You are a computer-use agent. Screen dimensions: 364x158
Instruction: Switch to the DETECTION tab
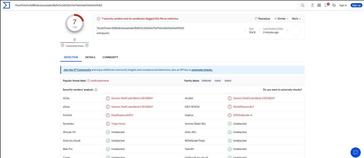[71, 57]
